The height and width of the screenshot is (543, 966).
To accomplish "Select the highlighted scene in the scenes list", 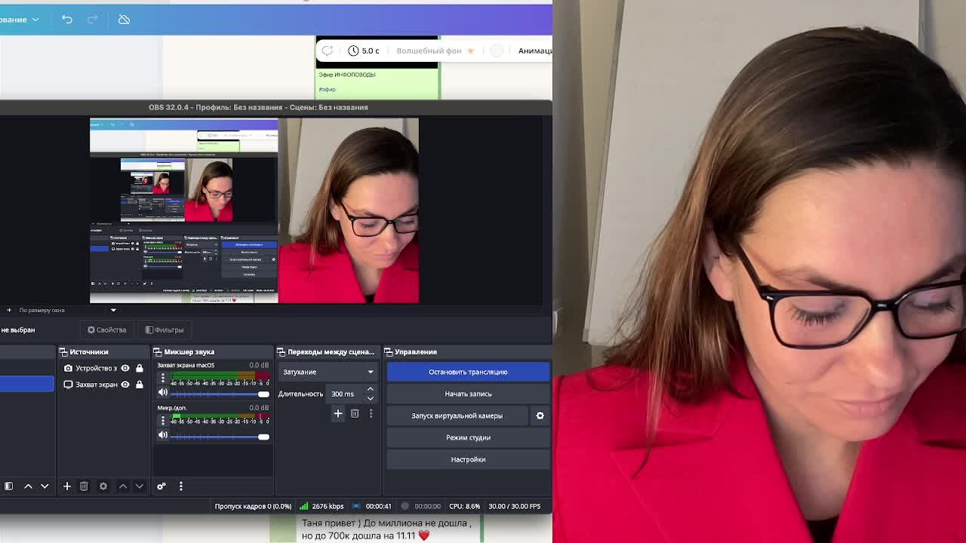I will pyautogui.click(x=27, y=385).
